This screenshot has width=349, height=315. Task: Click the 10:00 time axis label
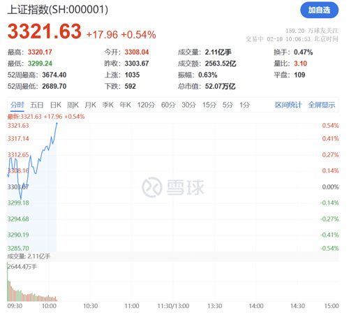click(49, 306)
